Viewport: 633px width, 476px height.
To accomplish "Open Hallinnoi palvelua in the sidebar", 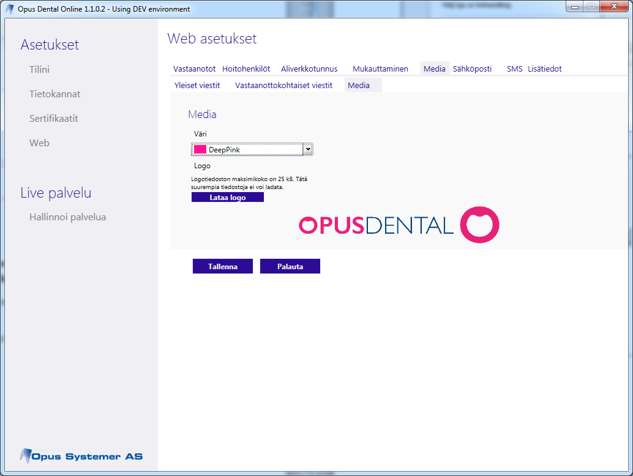I will [67, 217].
